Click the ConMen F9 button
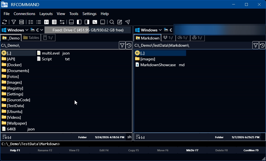The height and width of the screenshot is (161, 266). point(251,150)
